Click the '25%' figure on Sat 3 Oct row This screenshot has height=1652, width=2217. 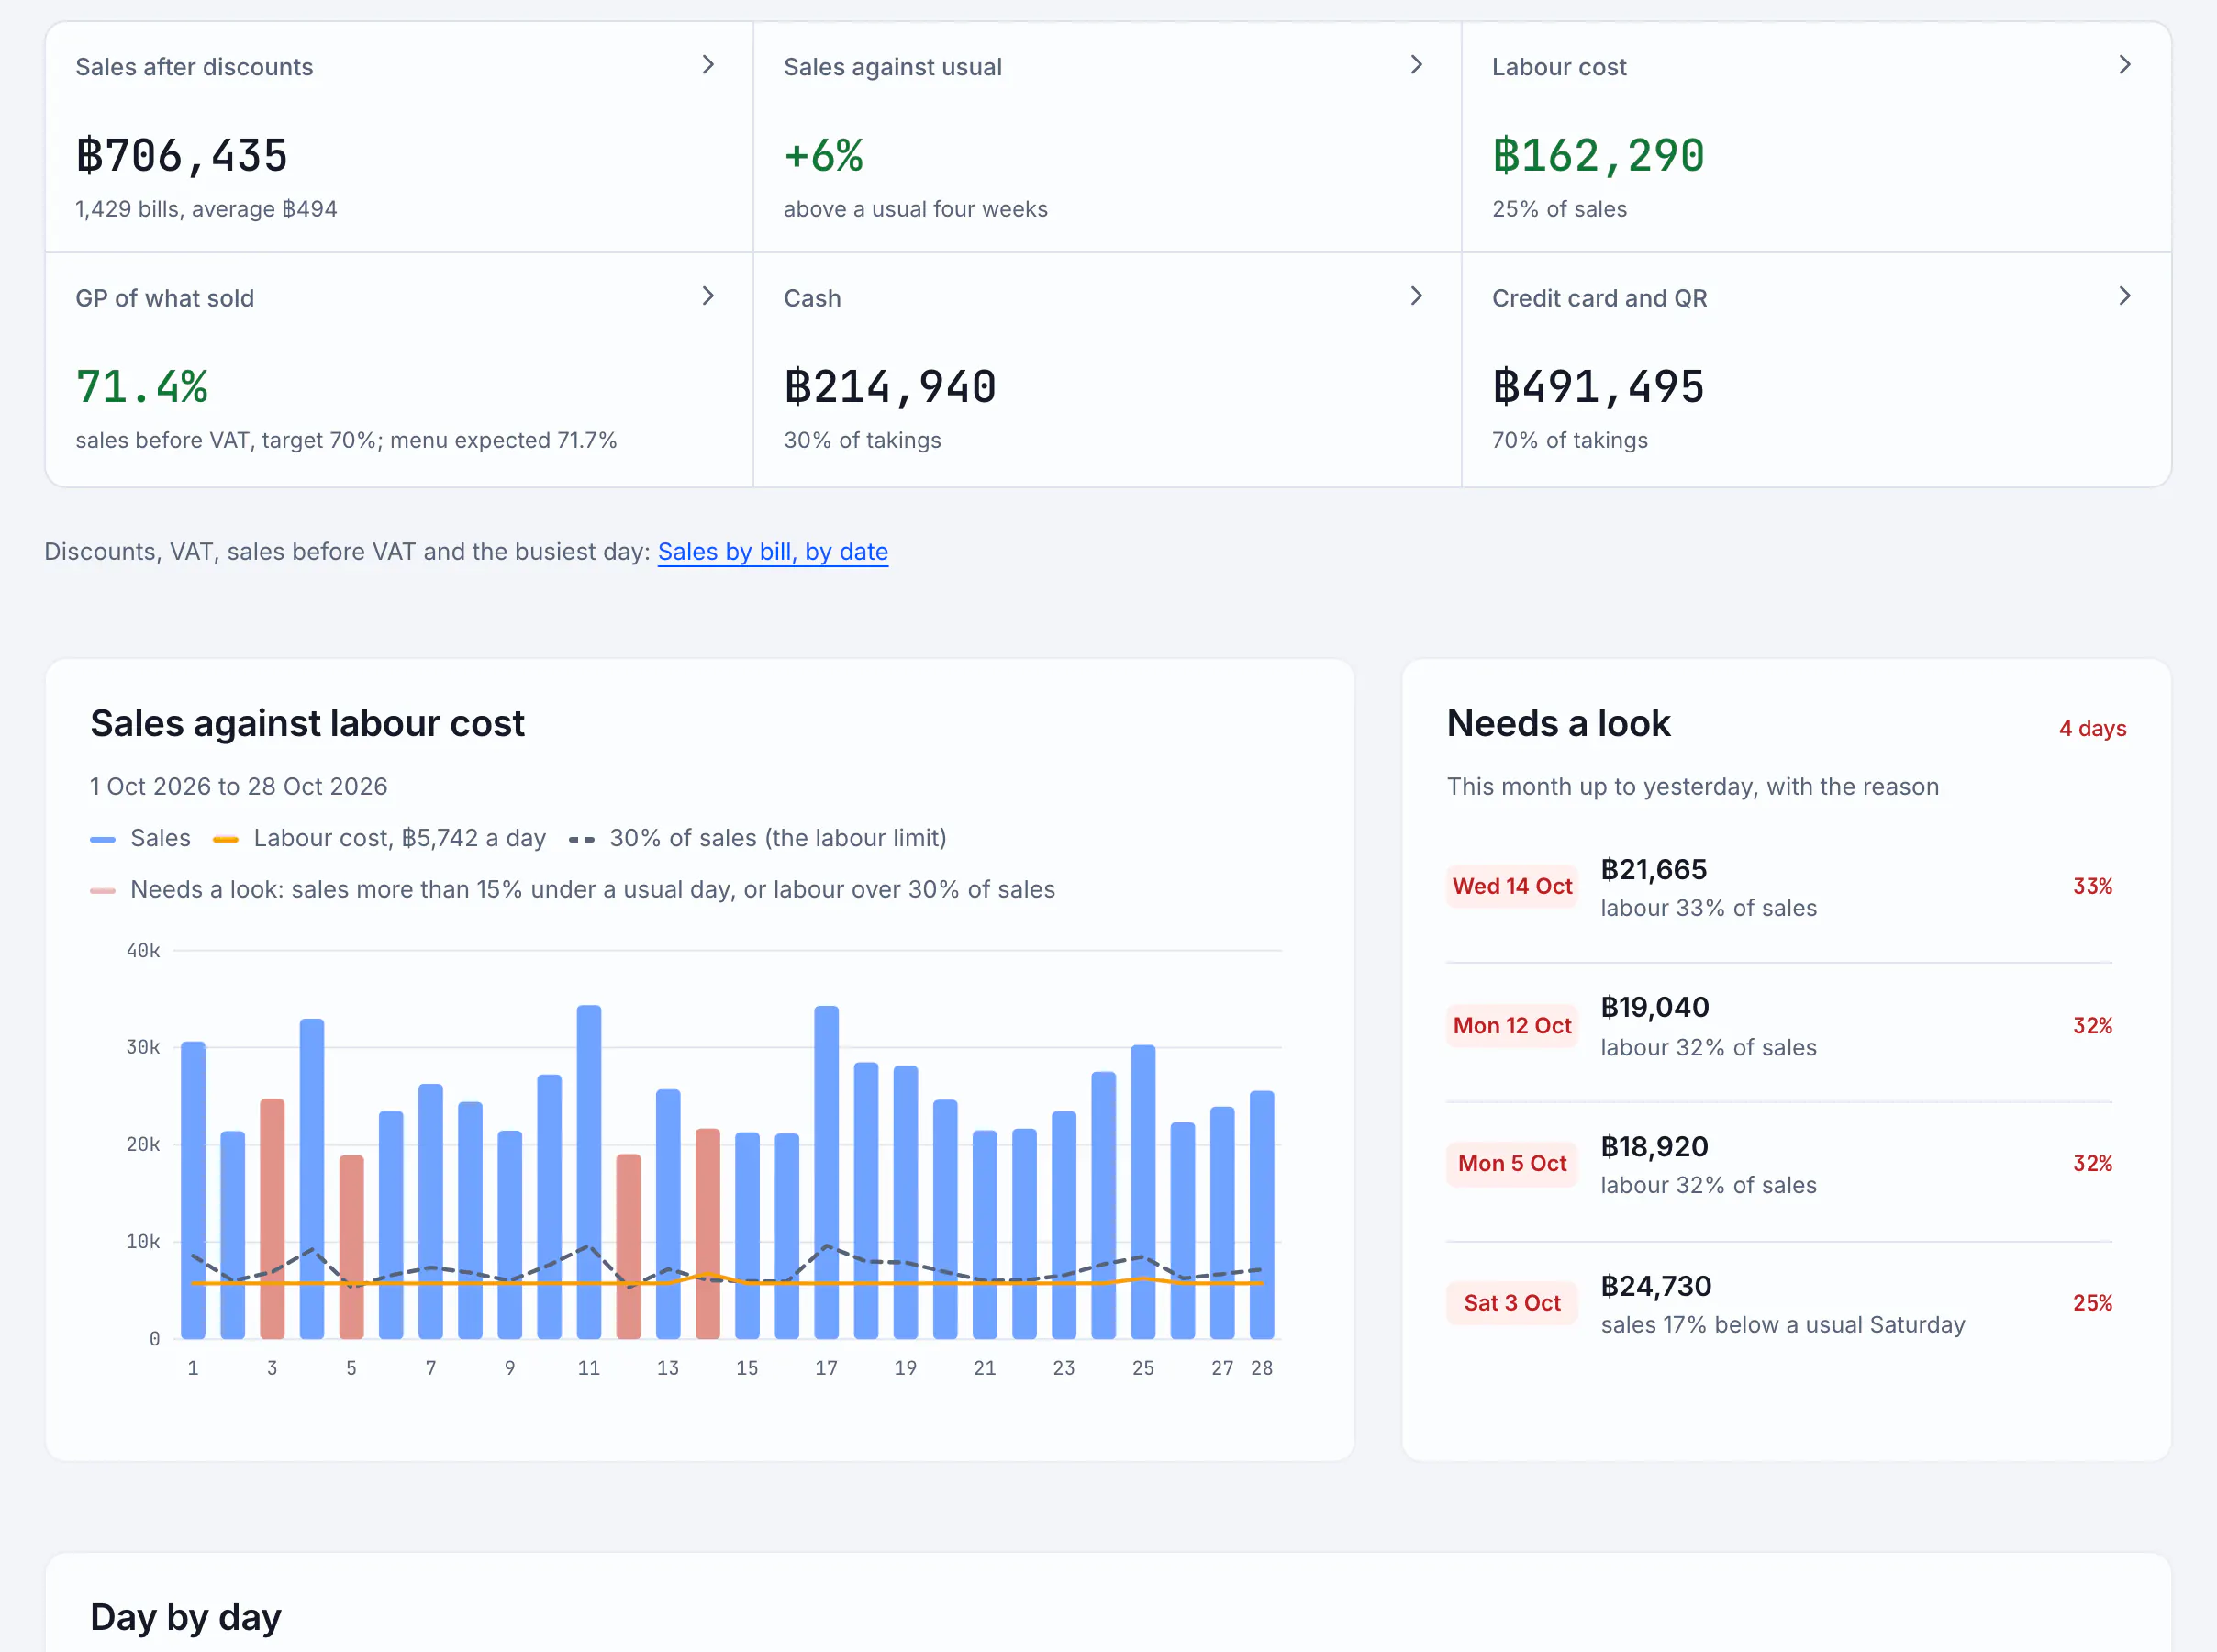coord(2092,1302)
